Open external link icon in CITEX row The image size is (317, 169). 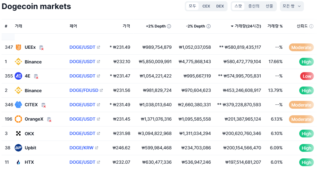(98, 105)
